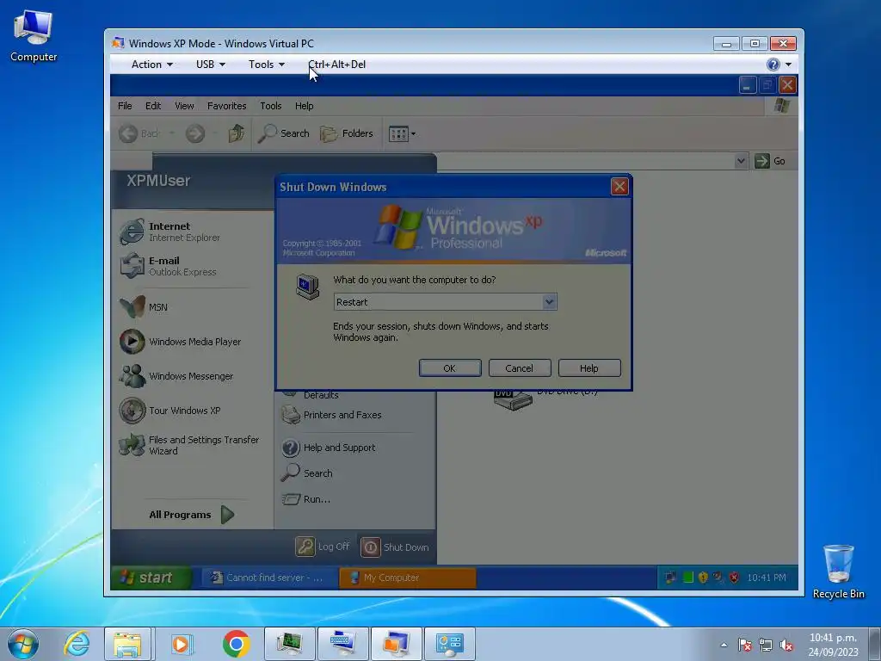
Task: Expand the help dropdown arrow in Virtual PC
Action: (788, 65)
